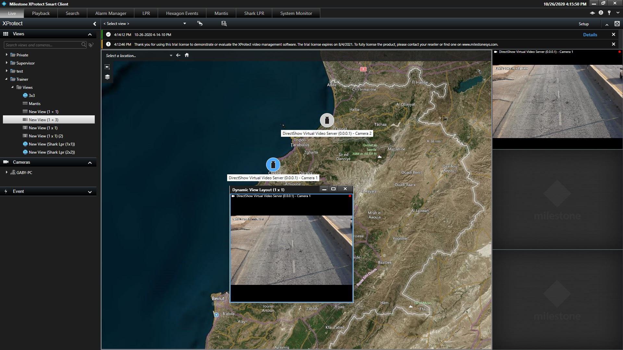Collapse the Views subfolder under Trainer

(x=13, y=87)
